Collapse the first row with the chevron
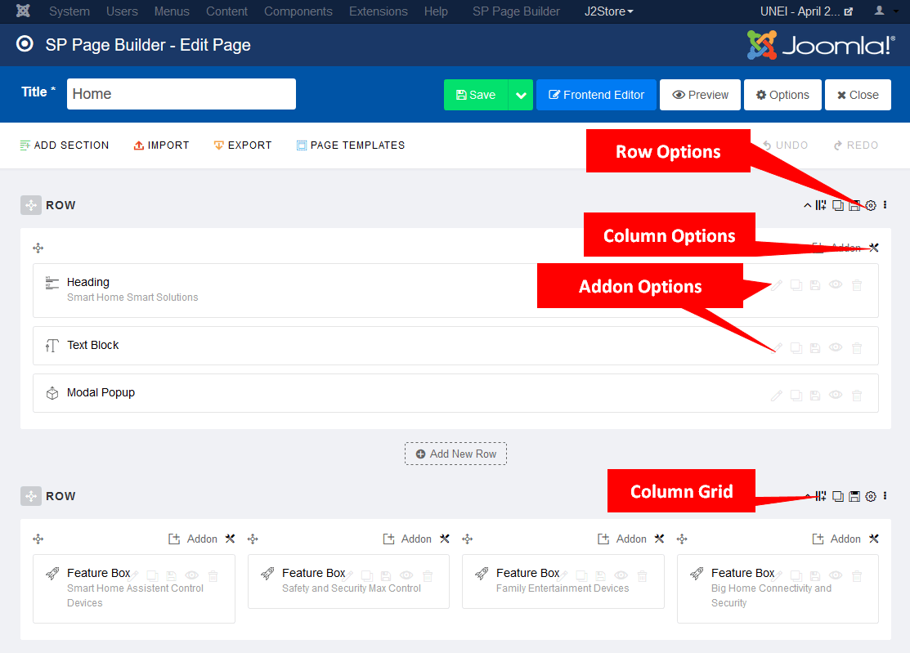The image size is (910, 653). (808, 205)
